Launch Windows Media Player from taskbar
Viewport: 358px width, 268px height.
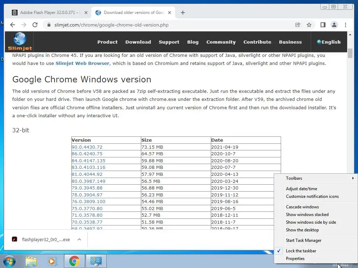click(x=52, y=261)
